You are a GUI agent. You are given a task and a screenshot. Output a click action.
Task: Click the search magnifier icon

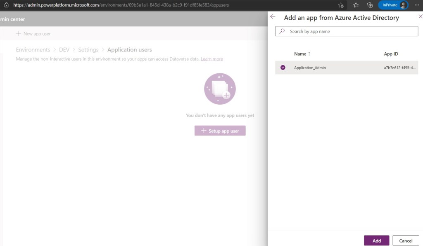282,31
